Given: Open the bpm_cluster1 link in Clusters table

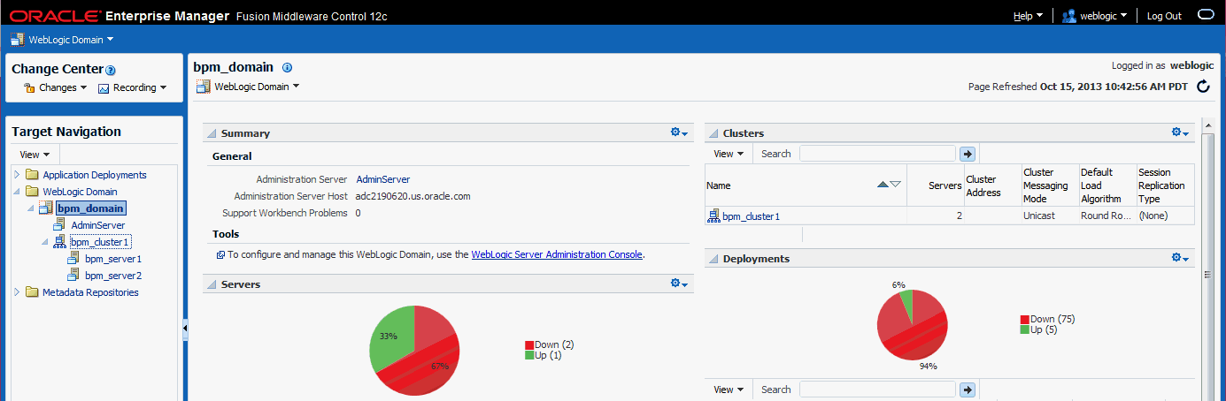Looking at the screenshot, I should point(752,216).
